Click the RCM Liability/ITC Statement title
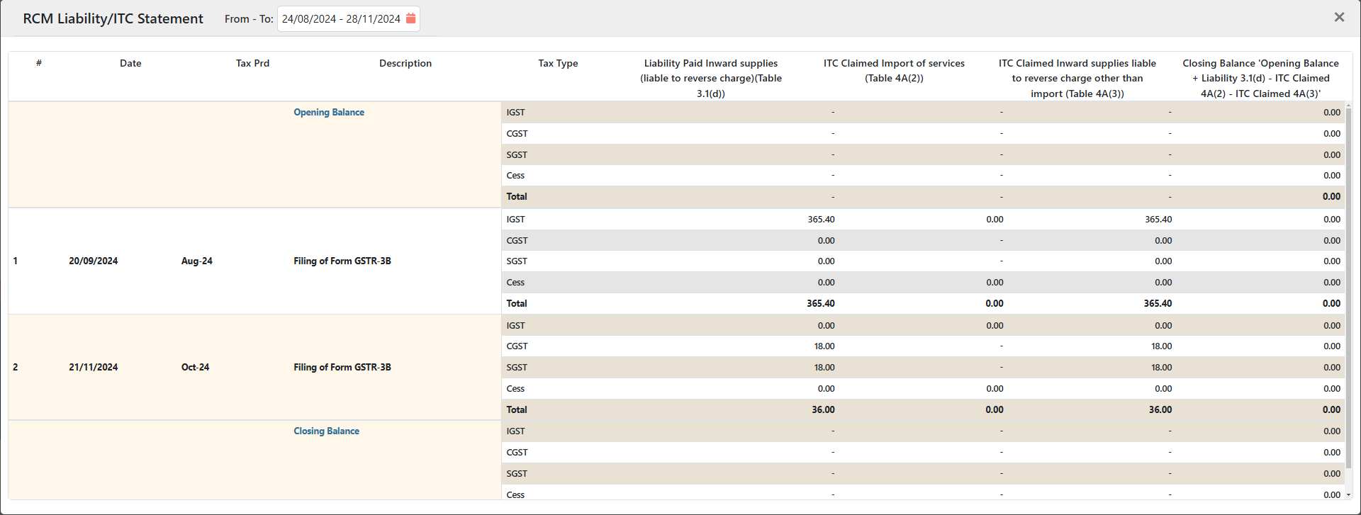Image resolution: width=1361 pixels, height=515 pixels. (113, 18)
